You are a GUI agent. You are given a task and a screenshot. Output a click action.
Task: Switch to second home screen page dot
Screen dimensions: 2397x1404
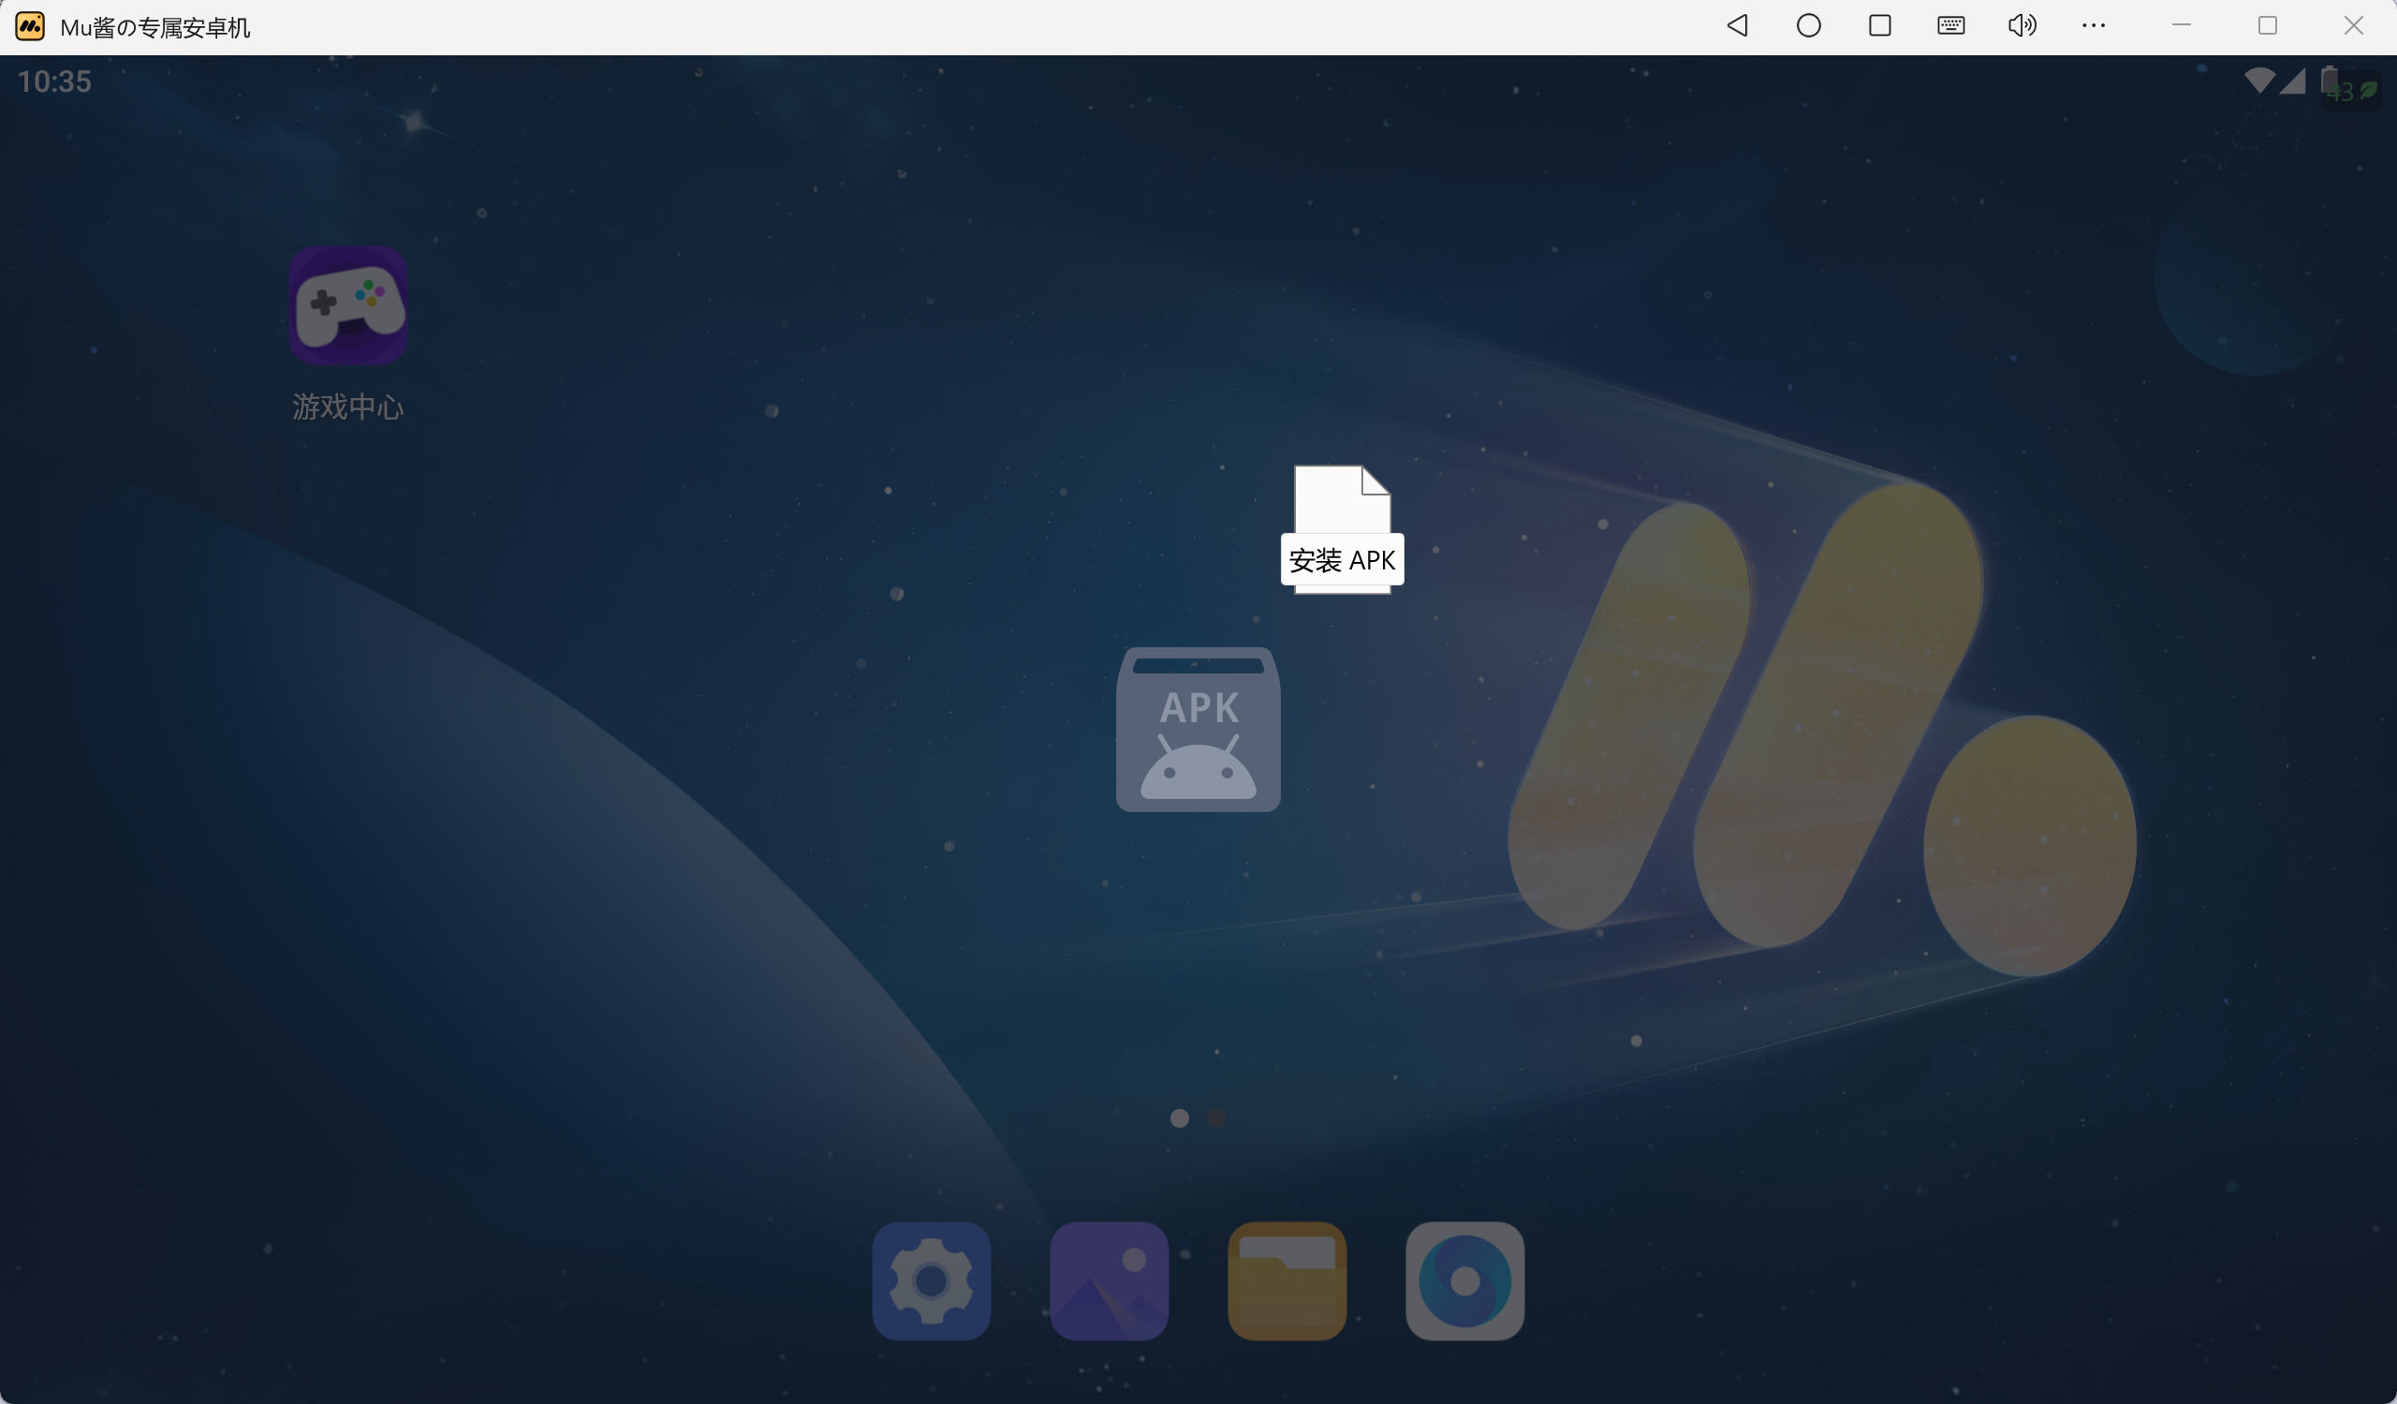[x=1215, y=1118]
